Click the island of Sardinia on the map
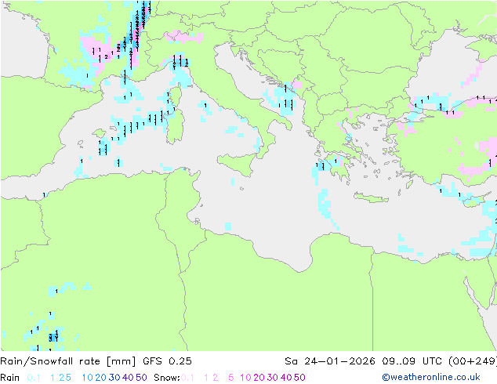Screen dimensions: 497x384 click(176, 127)
